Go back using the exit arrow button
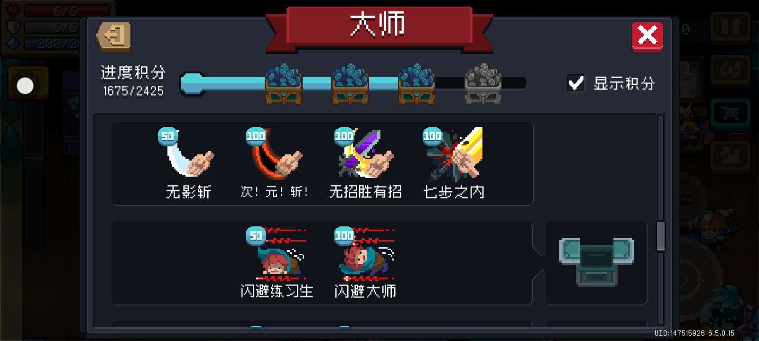Screen dimensions: 759x341 [x=114, y=36]
